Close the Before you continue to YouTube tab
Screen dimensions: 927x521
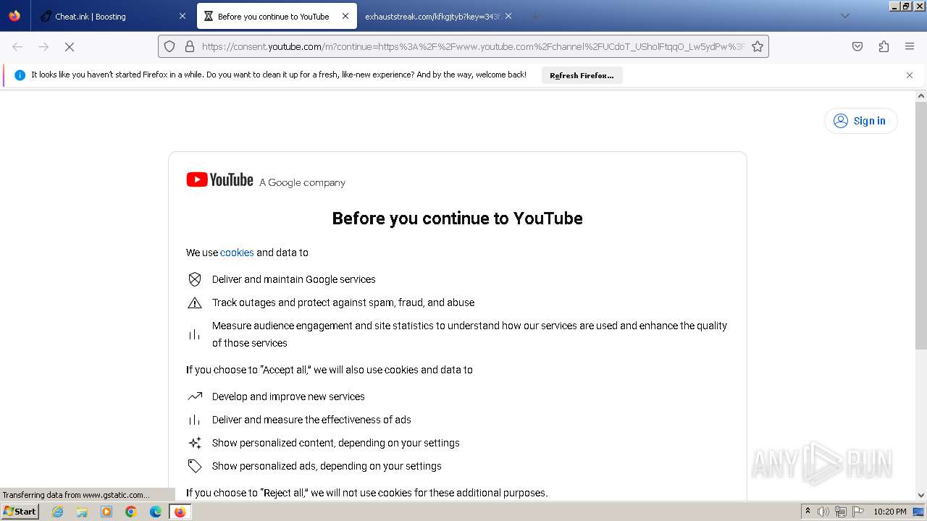pyautogui.click(x=345, y=16)
